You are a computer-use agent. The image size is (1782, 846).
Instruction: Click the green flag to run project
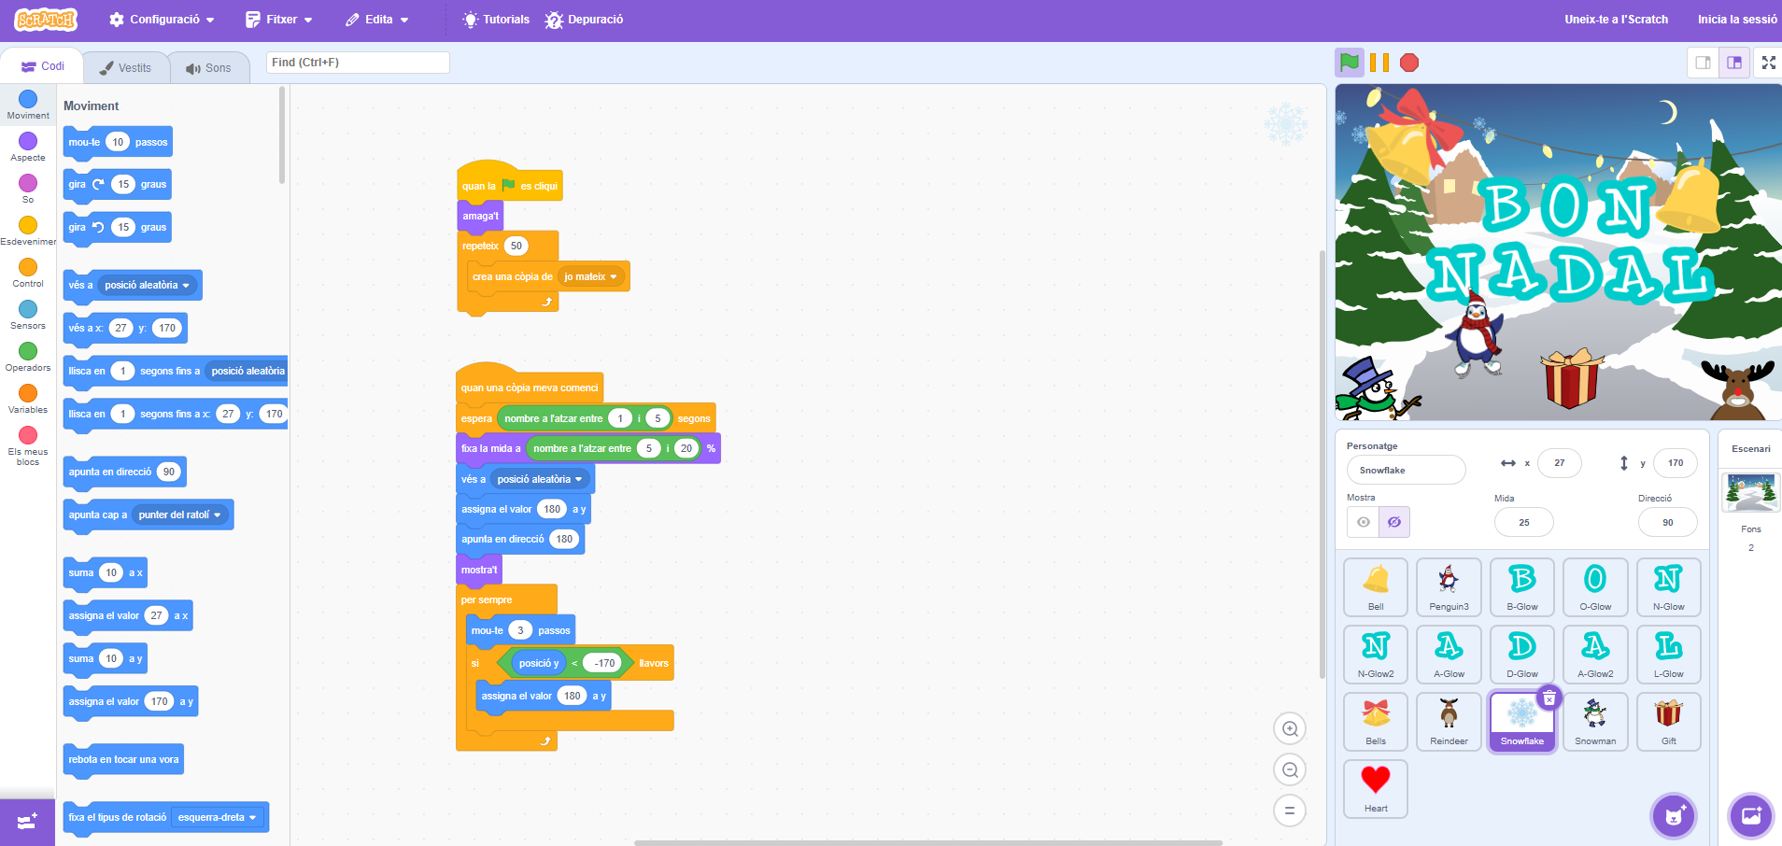pos(1349,63)
